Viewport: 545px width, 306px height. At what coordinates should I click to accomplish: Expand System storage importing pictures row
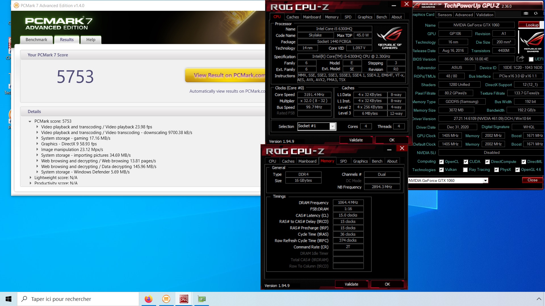tap(37, 155)
